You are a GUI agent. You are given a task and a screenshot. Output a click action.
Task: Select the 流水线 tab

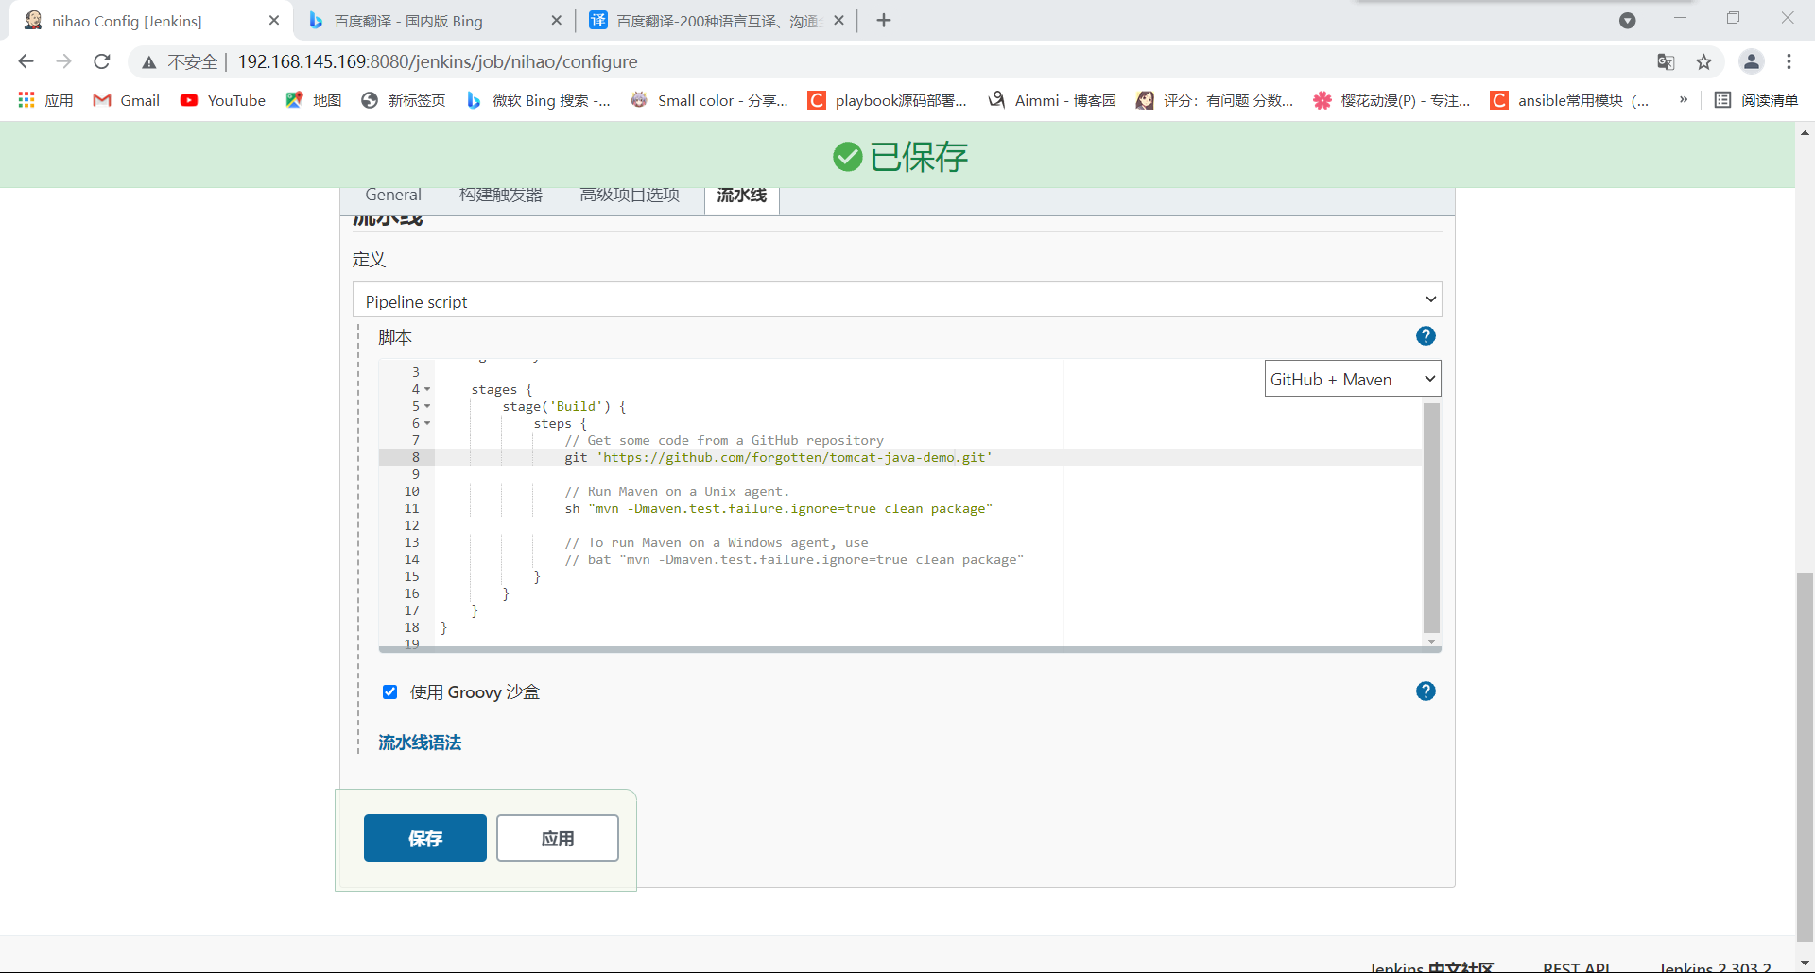click(x=742, y=196)
